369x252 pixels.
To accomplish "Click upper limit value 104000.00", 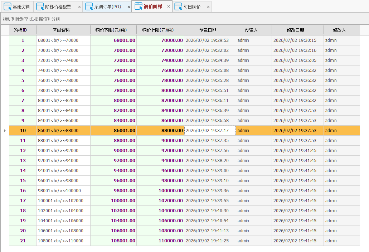I will click(x=160, y=210).
